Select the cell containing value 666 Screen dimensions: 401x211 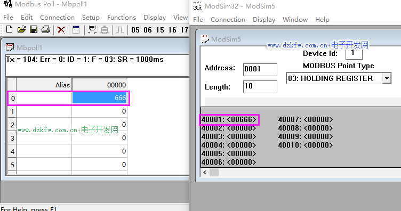click(100, 98)
